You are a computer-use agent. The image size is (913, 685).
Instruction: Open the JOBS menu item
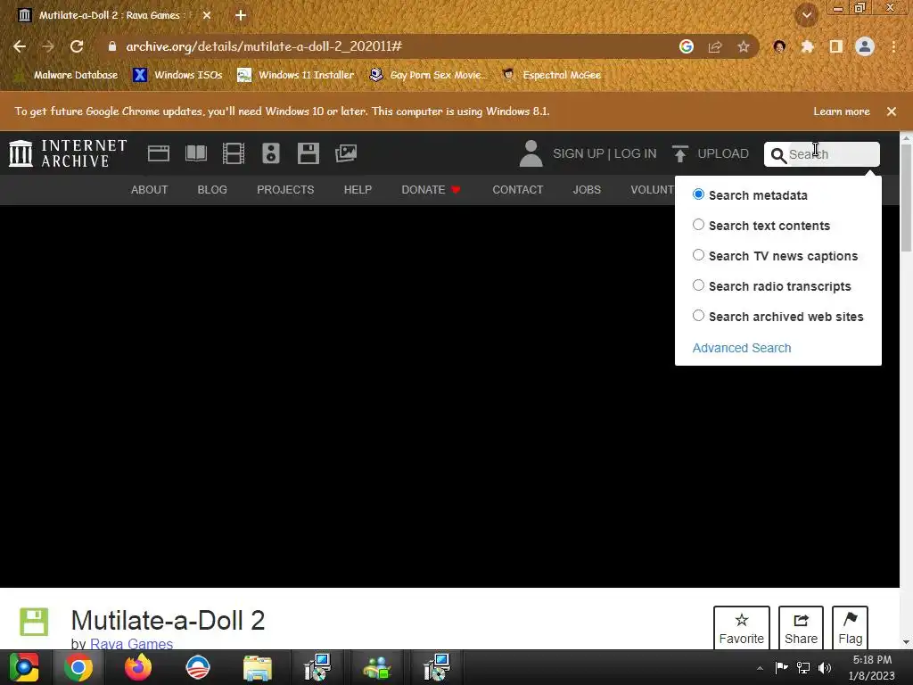(x=587, y=190)
